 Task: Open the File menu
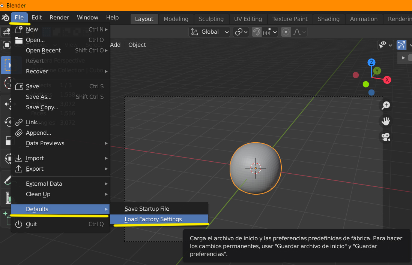pos(19,18)
